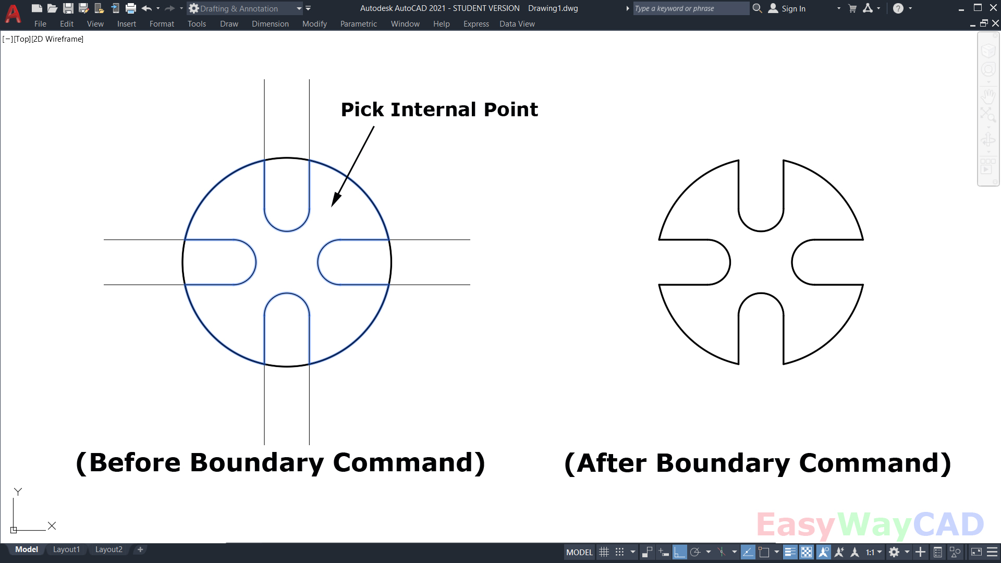Open the Draw menu
This screenshot has width=1001, height=563.
point(229,24)
